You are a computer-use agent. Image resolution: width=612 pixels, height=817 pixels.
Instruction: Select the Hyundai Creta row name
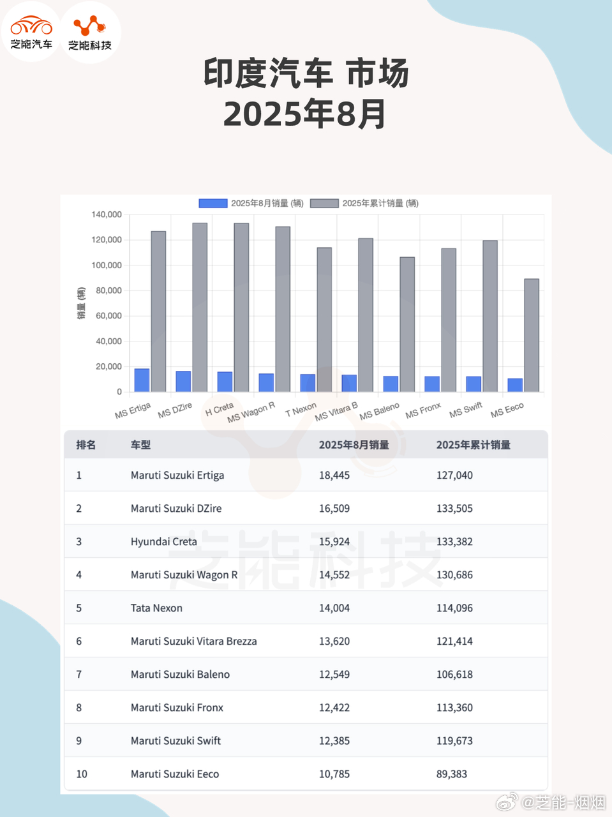tap(164, 542)
